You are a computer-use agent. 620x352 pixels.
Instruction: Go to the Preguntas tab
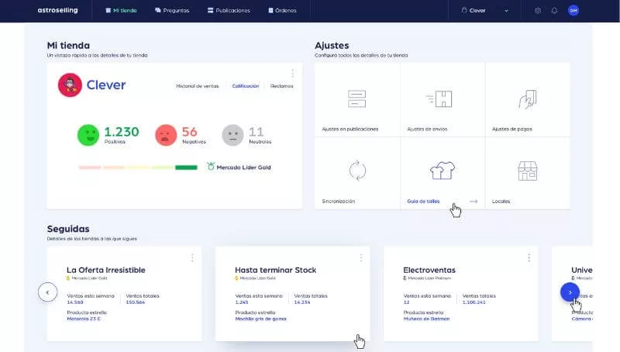point(170,11)
